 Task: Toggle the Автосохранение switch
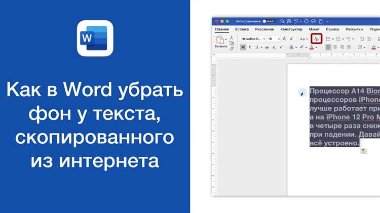pyautogui.click(x=269, y=21)
